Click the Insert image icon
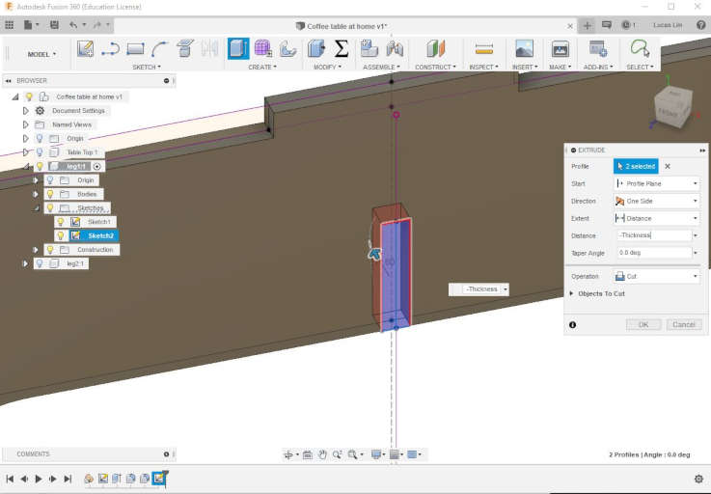711x494 pixels. tap(524, 48)
